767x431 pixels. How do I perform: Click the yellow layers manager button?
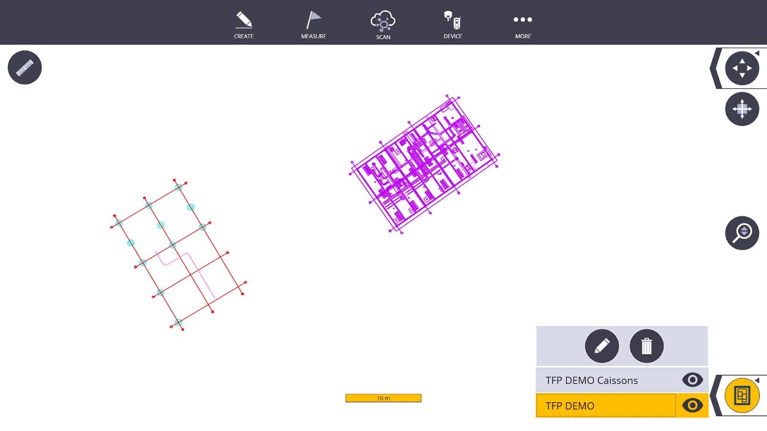tap(742, 396)
